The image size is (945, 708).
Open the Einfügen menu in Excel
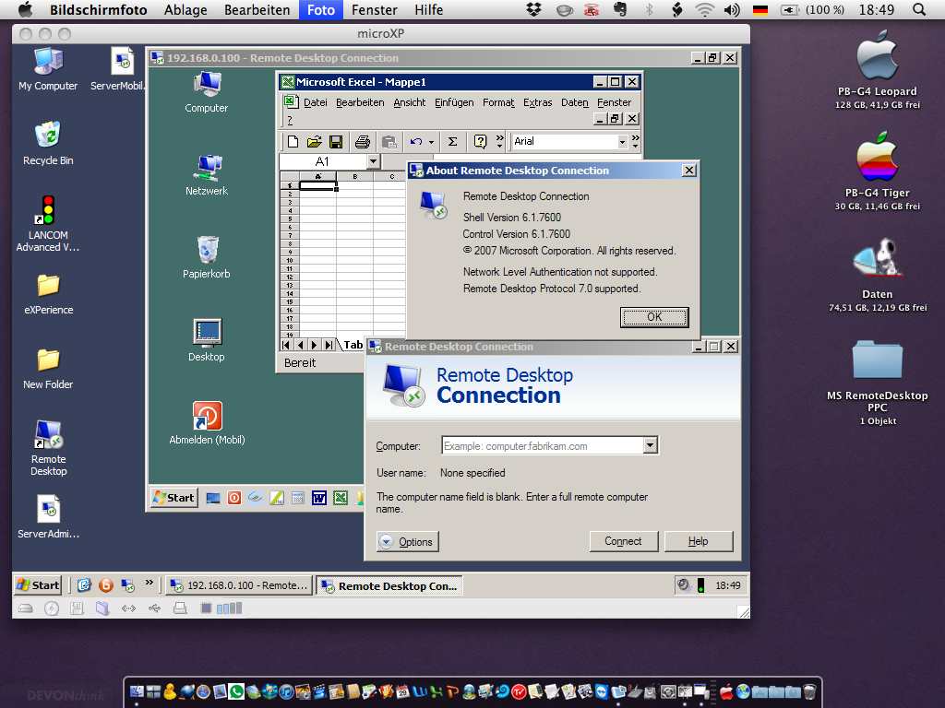point(454,102)
